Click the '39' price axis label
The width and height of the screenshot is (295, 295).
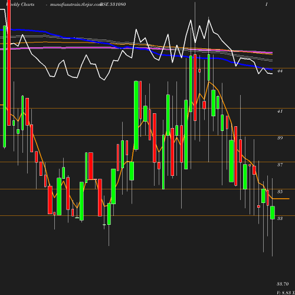[x=280, y=138]
